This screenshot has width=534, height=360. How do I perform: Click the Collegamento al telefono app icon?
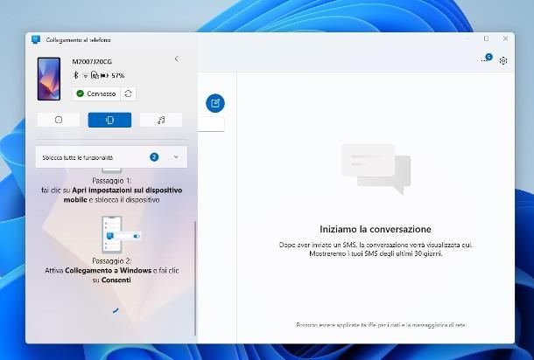[x=36, y=40]
